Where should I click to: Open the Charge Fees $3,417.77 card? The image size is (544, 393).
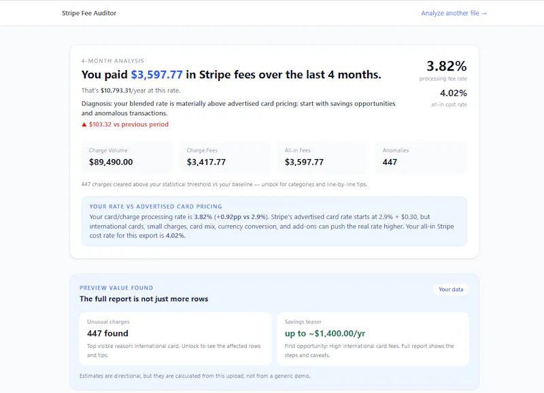click(x=225, y=158)
